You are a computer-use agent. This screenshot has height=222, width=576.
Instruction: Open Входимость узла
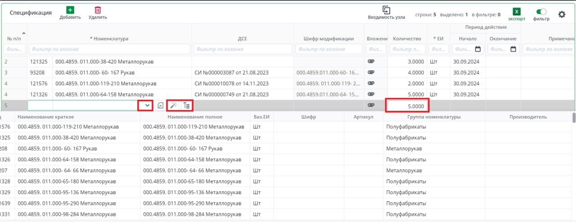click(386, 10)
